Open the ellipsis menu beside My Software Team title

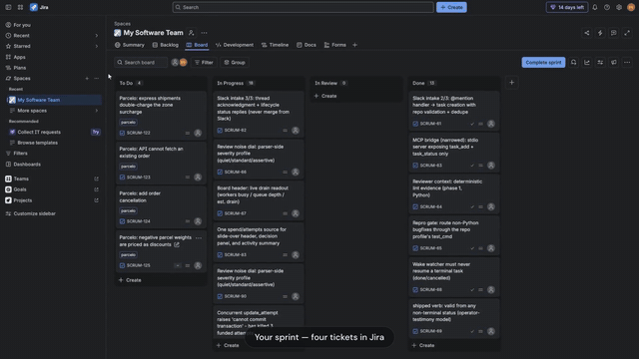click(204, 33)
